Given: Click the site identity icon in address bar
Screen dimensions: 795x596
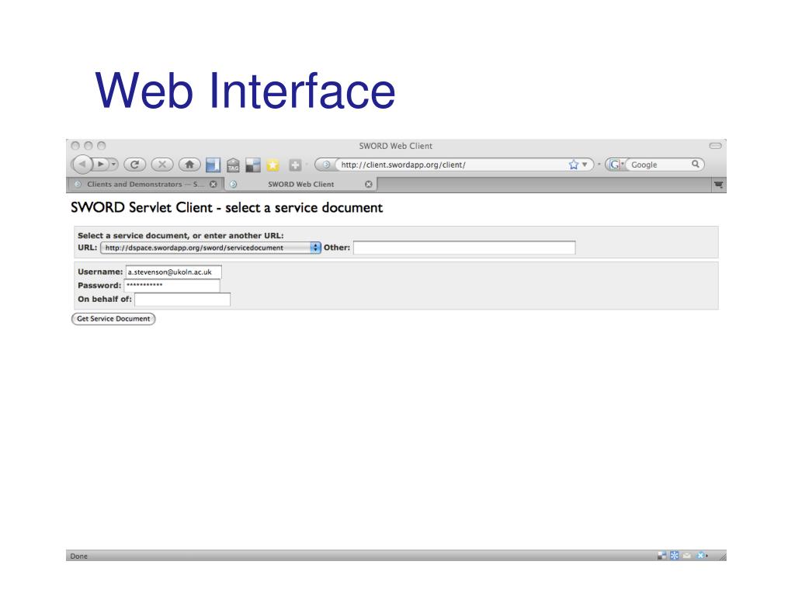Looking at the screenshot, I should [326, 165].
